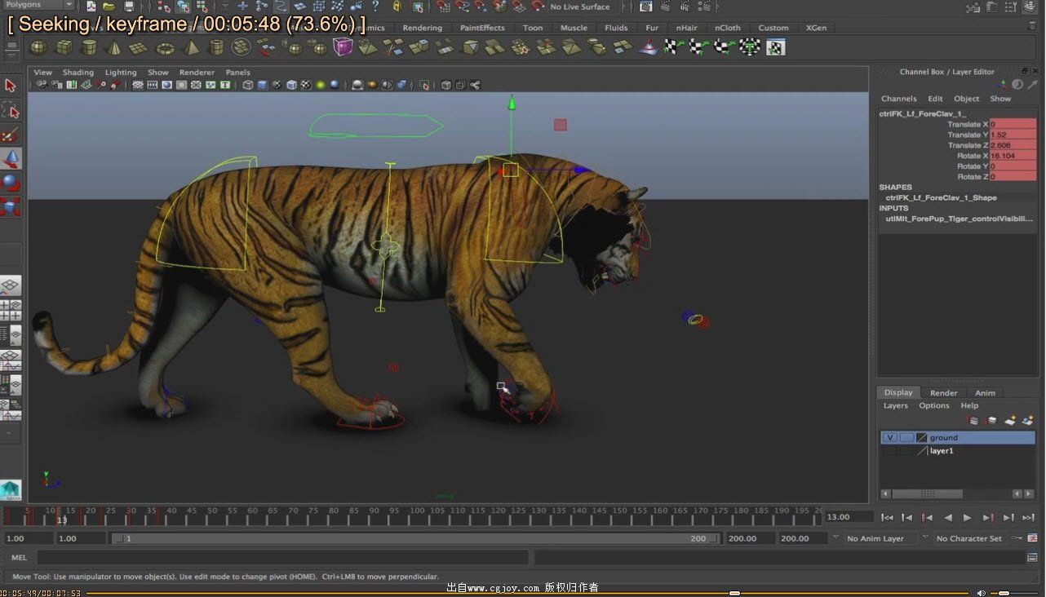The height and width of the screenshot is (597, 1046).
Task: Create a polygon torus from shelf
Action: tap(165, 47)
